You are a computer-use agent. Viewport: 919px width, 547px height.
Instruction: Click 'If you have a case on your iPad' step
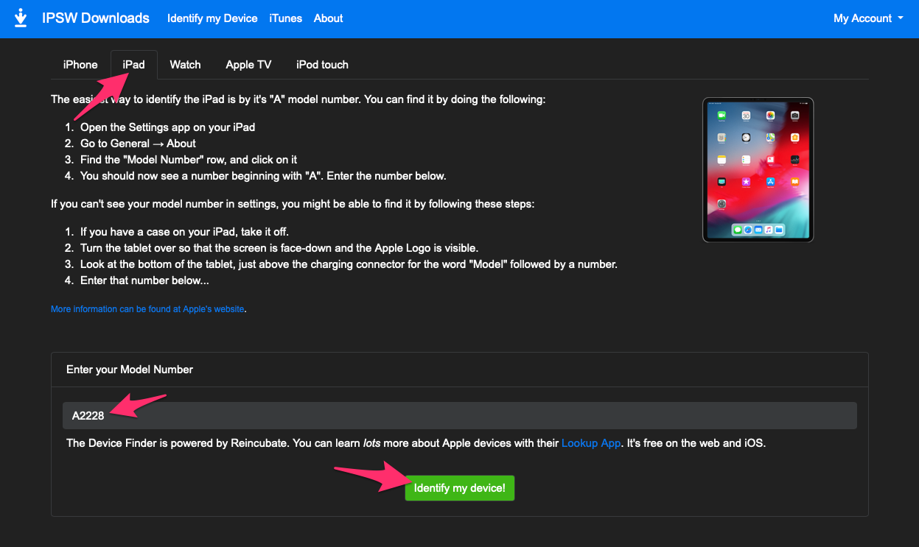[184, 232]
